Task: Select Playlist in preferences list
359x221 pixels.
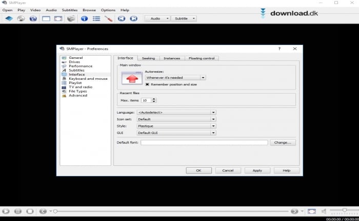Action: (75, 83)
